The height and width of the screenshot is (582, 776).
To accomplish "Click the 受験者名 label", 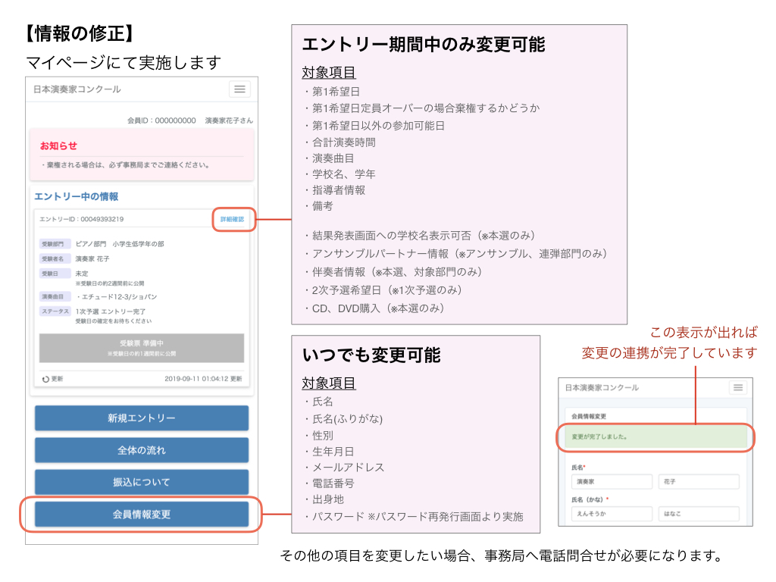I will pos(53,259).
